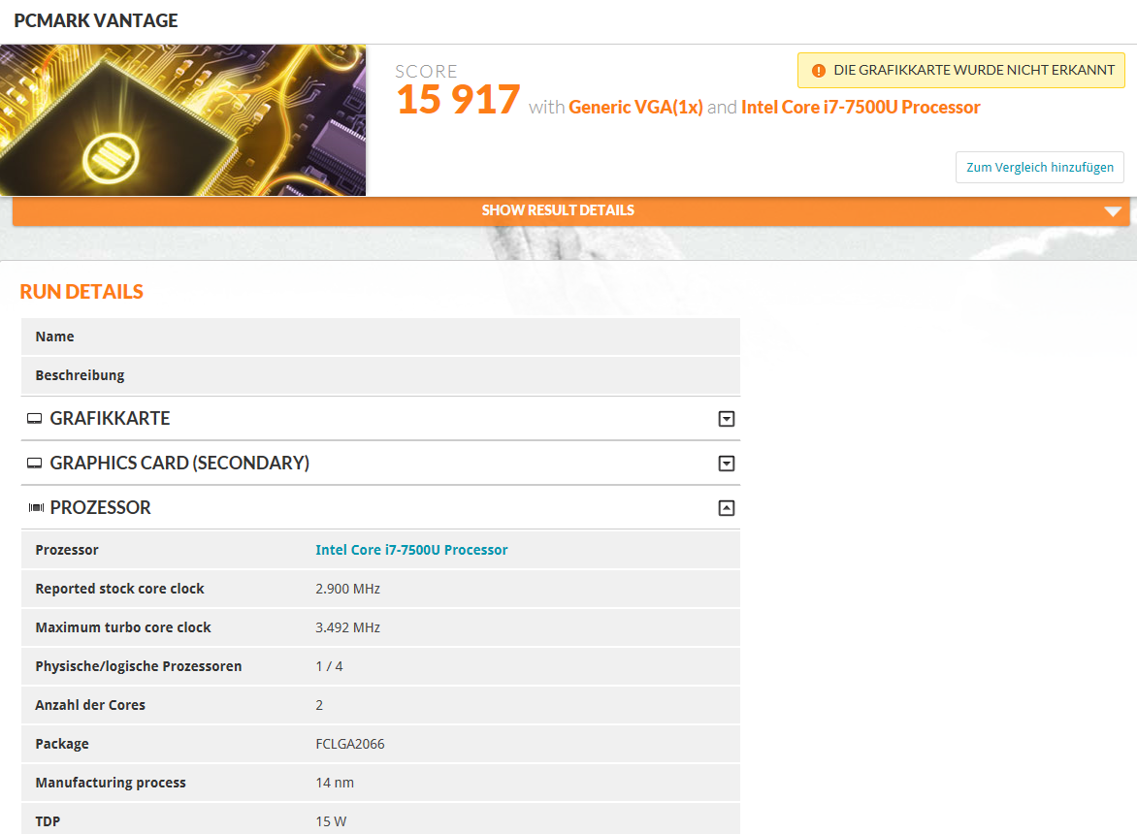Click the monitor icon beside GRAFIKKARTE
This screenshot has width=1137, height=834.
click(35, 419)
